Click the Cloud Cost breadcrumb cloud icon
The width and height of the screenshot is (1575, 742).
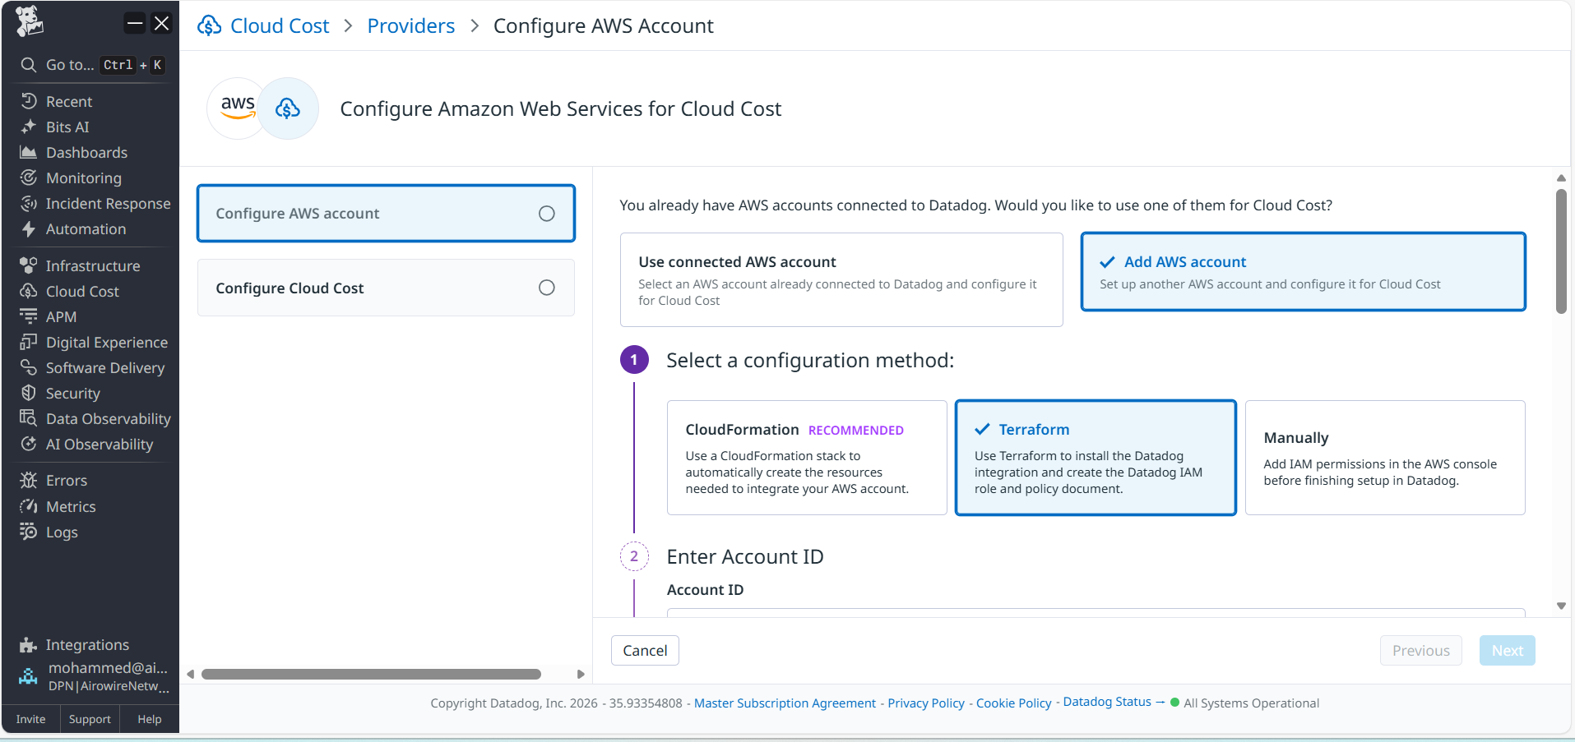click(210, 26)
